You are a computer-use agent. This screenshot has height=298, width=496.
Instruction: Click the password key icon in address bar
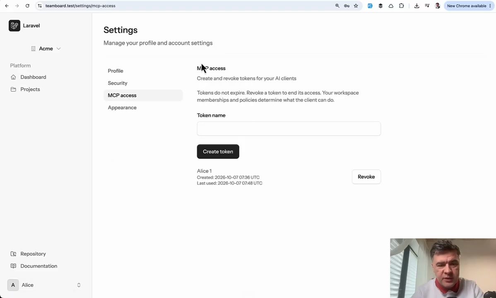(x=347, y=6)
